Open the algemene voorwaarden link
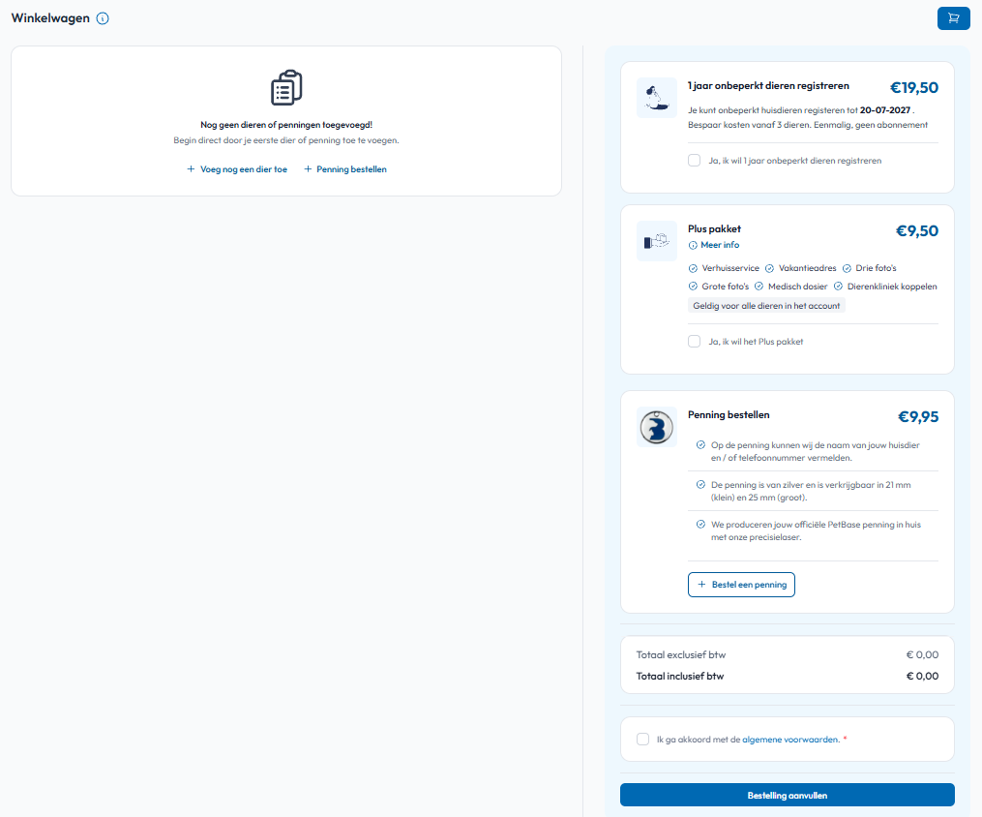The image size is (982, 817). pyautogui.click(x=791, y=740)
